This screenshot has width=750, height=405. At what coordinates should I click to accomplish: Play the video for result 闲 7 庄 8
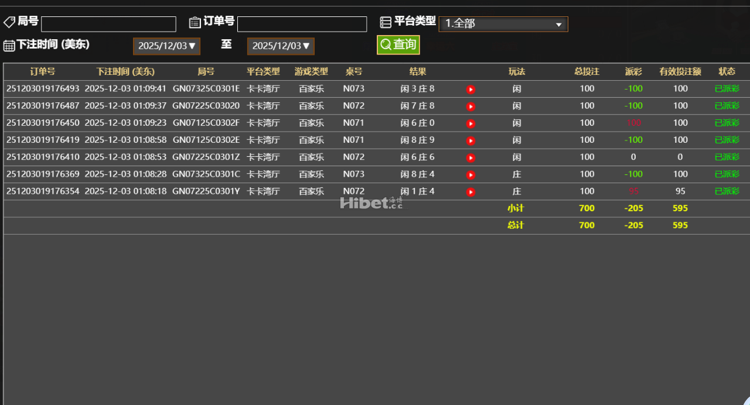[471, 106]
